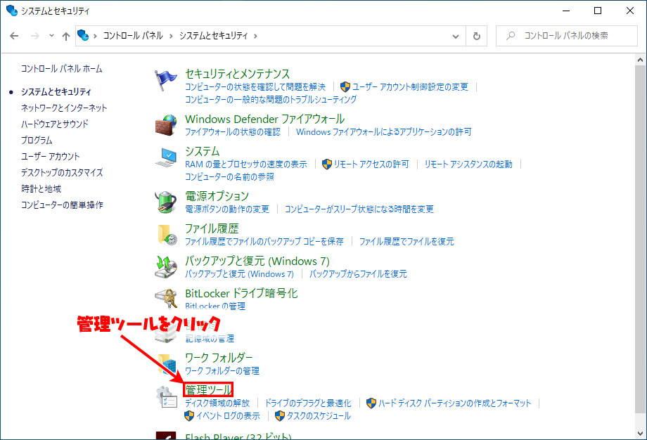Open コントロール パネル ホーム in sidebar

click(x=62, y=68)
